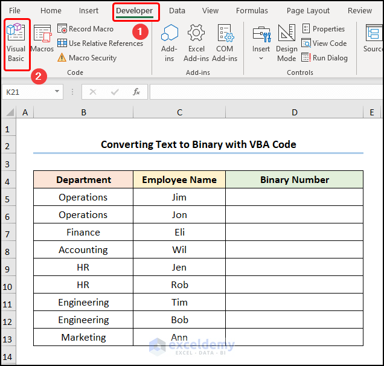Image resolution: width=384 pixels, height=366 pixels.
Task: Click the cell containing Rob
Action: click(x=179, y=284)
